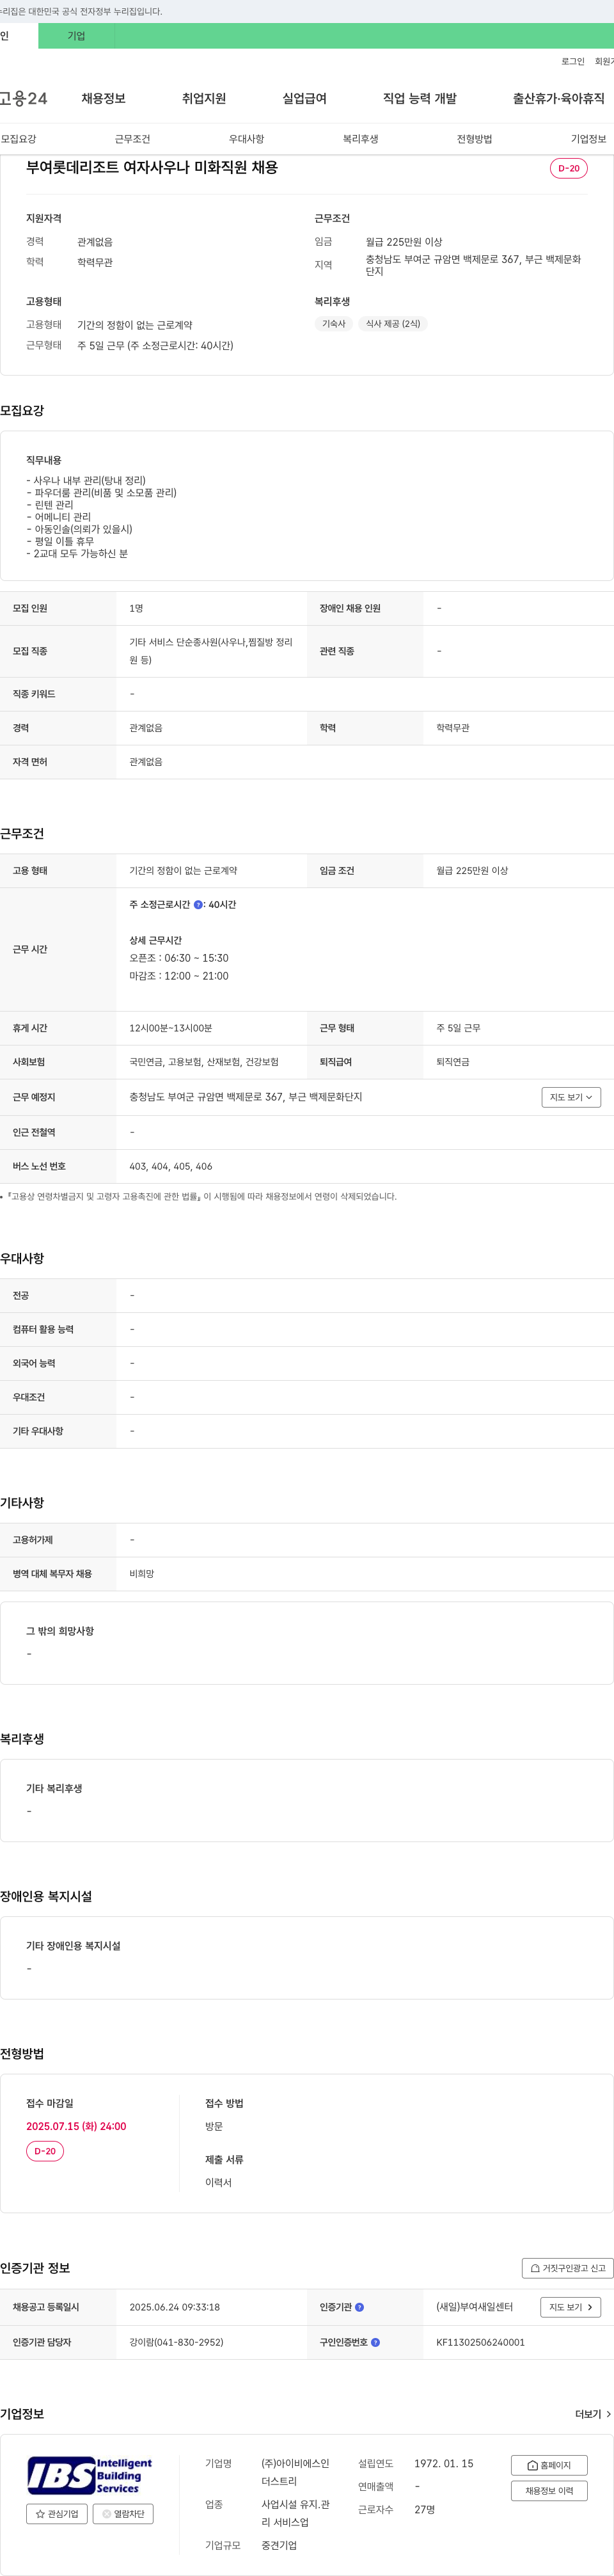Click help icon next to 주 소정근로시간
The image size is (614, 2576).
(x=198, y=905)
